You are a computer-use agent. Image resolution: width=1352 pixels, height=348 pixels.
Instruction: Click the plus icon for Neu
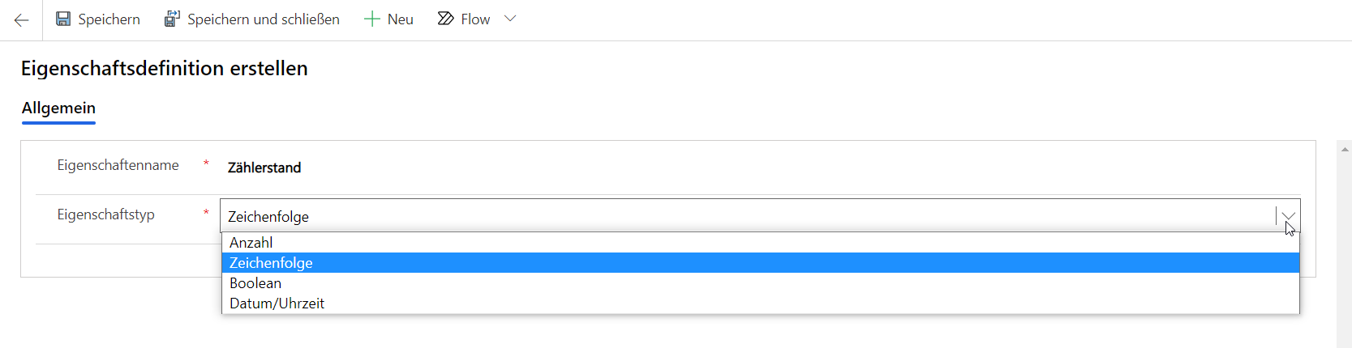pyautogui.click(x=371, y=19)
